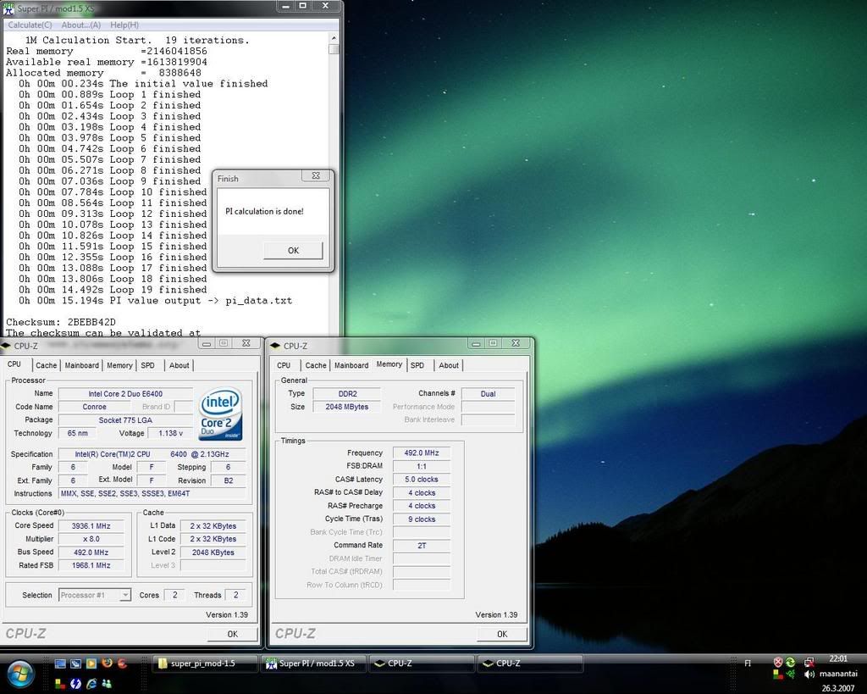Open Internet Explorer from Quick Launch

pyautogui.click(x=91, y=683)
